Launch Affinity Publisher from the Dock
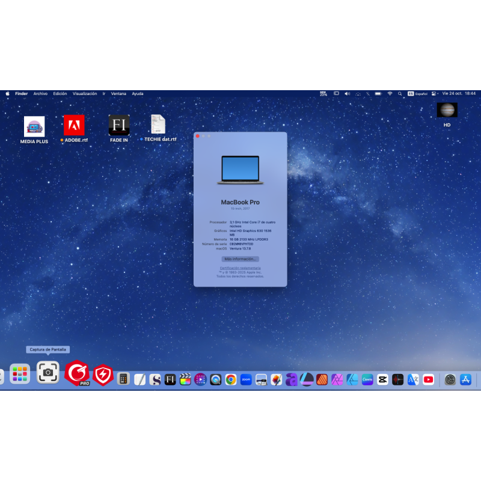This screenshot has height=481, width=481. point(322,380)
